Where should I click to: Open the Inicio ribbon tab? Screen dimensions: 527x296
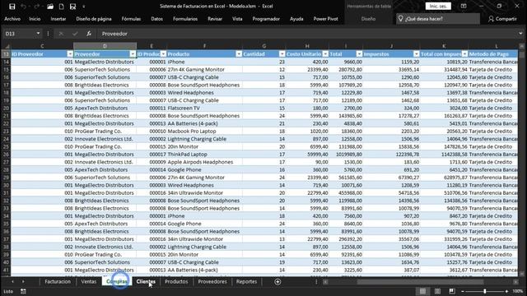pyautogui.click(x=35, y=19)
